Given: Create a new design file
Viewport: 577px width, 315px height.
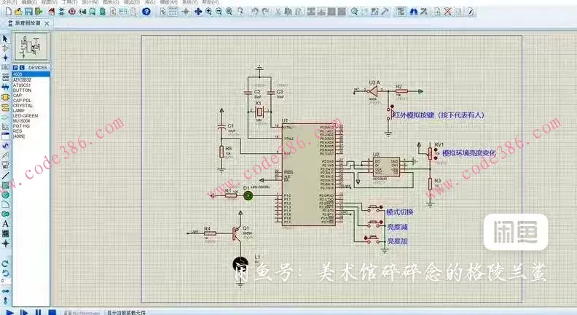Looking at the screenshot, I should pyautogui.click(x=9, y=12).
